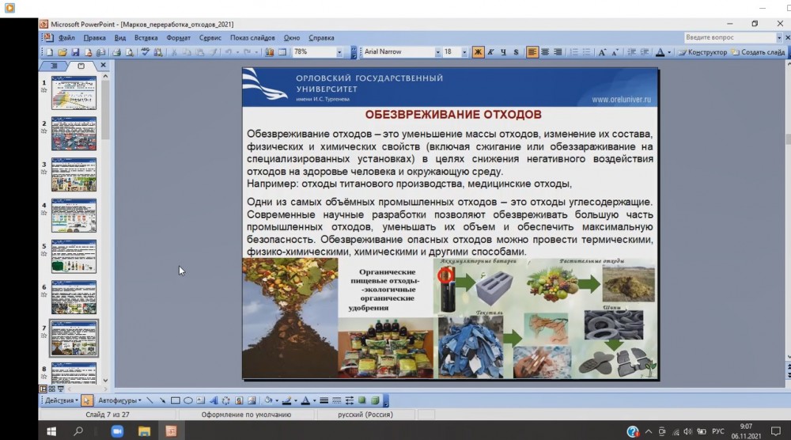
Task: Click the font color swatch on formatting toolbar
Action: point(660,52)
